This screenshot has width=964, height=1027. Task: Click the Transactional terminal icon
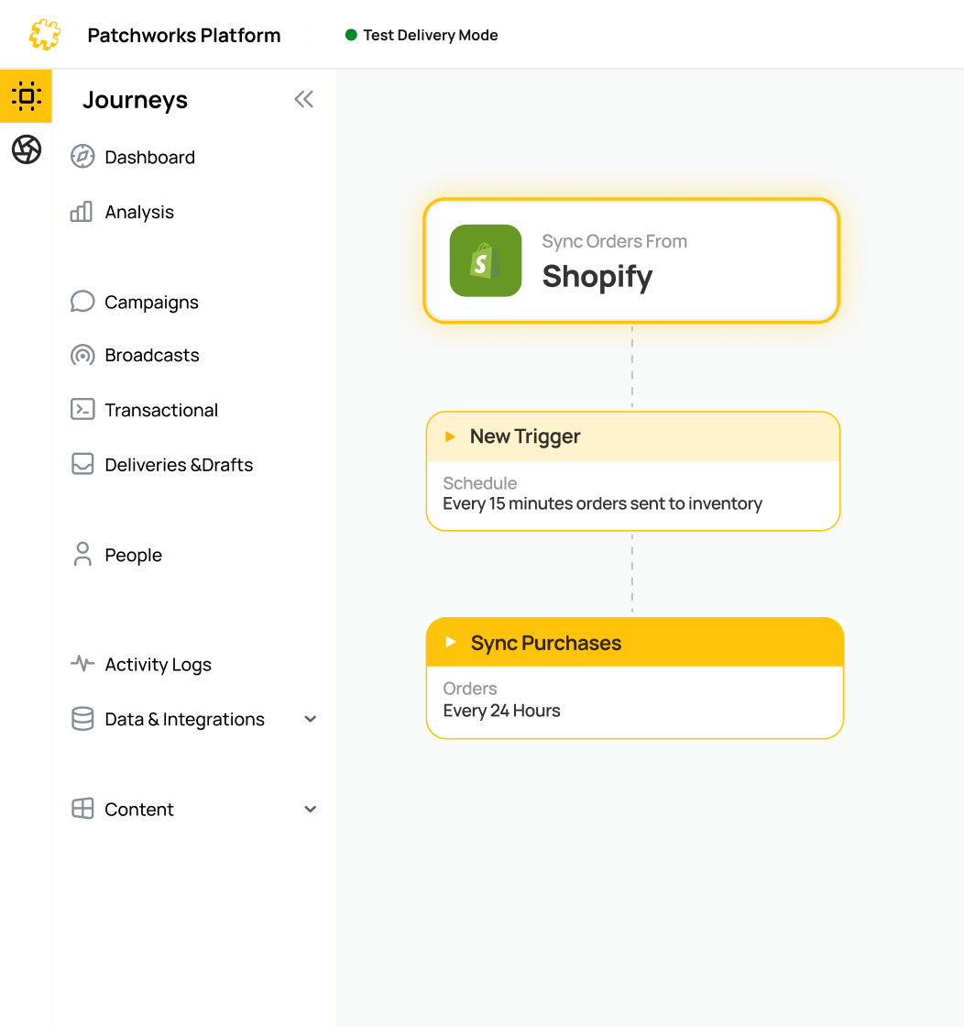82,409
